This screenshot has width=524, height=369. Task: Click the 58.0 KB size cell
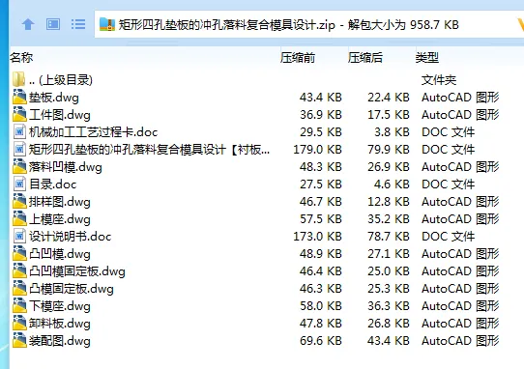321,305
